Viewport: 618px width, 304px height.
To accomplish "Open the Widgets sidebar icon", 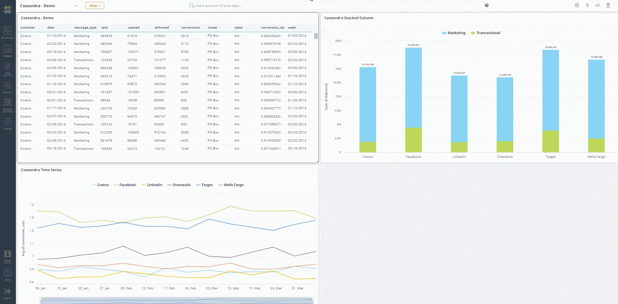I will click(7, 50).
